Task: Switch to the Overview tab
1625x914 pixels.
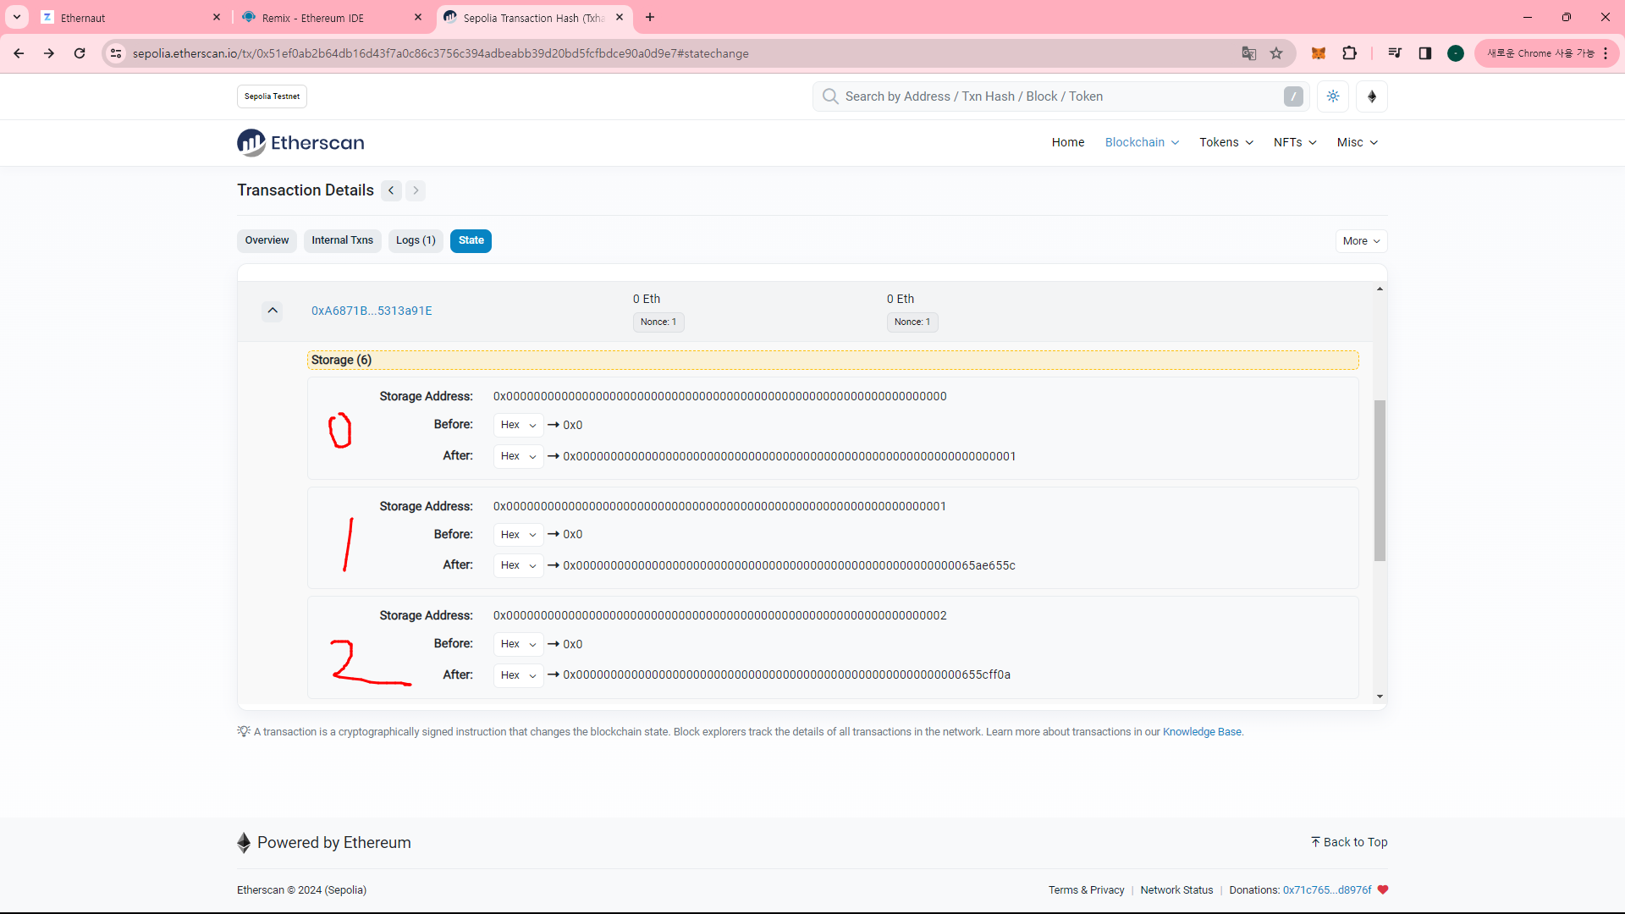Action: (267, 240)
